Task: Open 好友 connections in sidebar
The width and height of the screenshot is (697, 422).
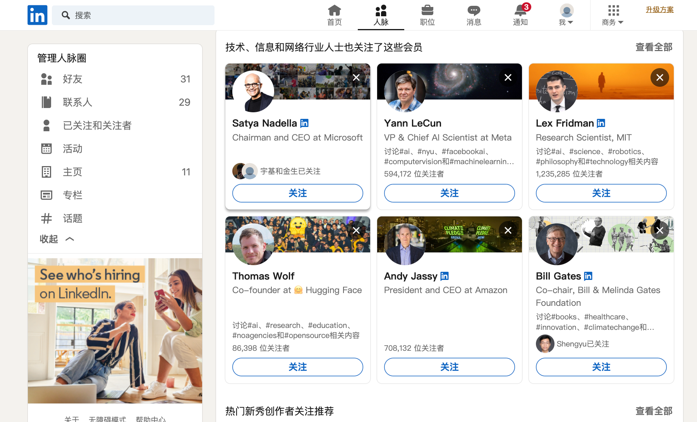Action: (115, 79)
